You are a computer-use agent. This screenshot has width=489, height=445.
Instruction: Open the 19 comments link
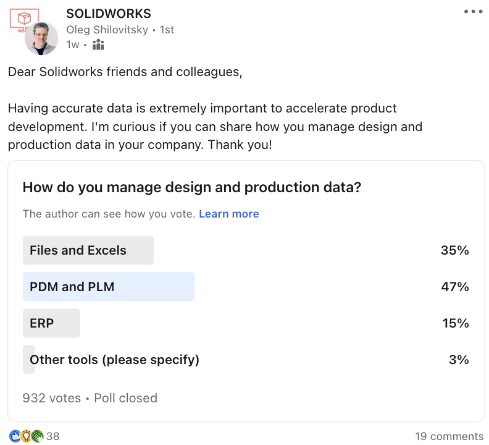click(449, 436)
